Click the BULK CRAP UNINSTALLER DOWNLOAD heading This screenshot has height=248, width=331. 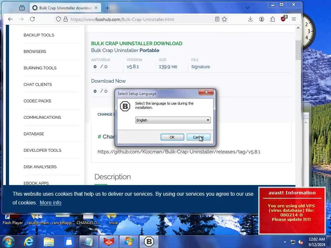point(137,44)
